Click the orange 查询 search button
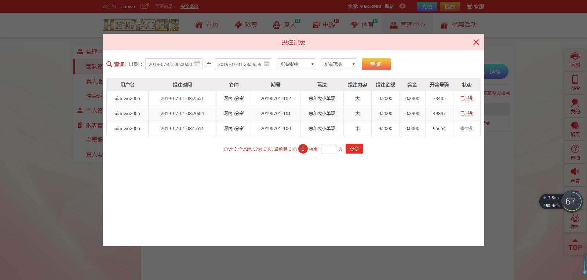This screenshot has width=587, height=280. pos(376,64)
